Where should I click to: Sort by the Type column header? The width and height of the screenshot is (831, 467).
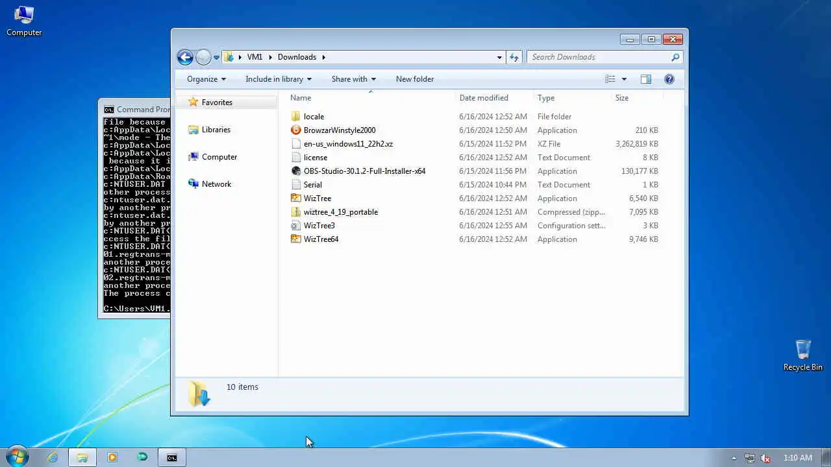coord(572,98)
